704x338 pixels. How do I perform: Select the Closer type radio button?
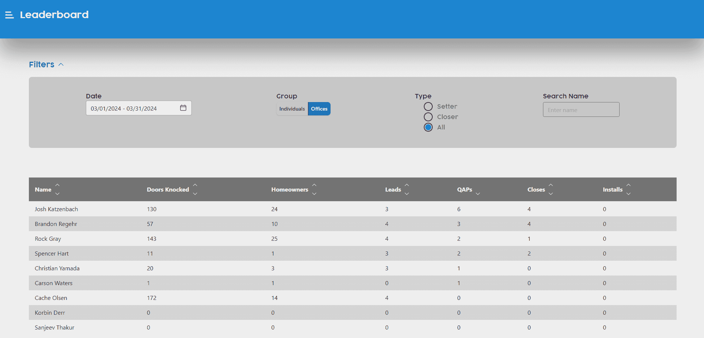coord(428,117)
